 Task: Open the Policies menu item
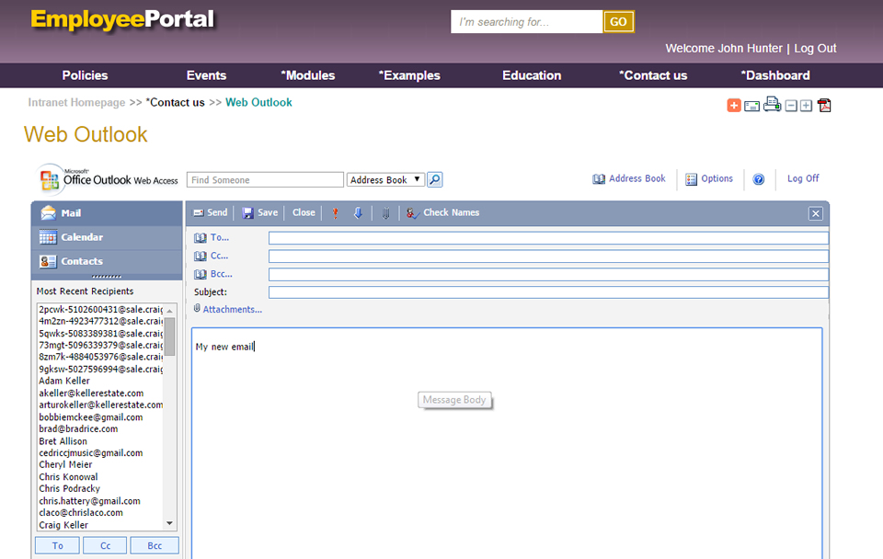[x=85, y=75]
